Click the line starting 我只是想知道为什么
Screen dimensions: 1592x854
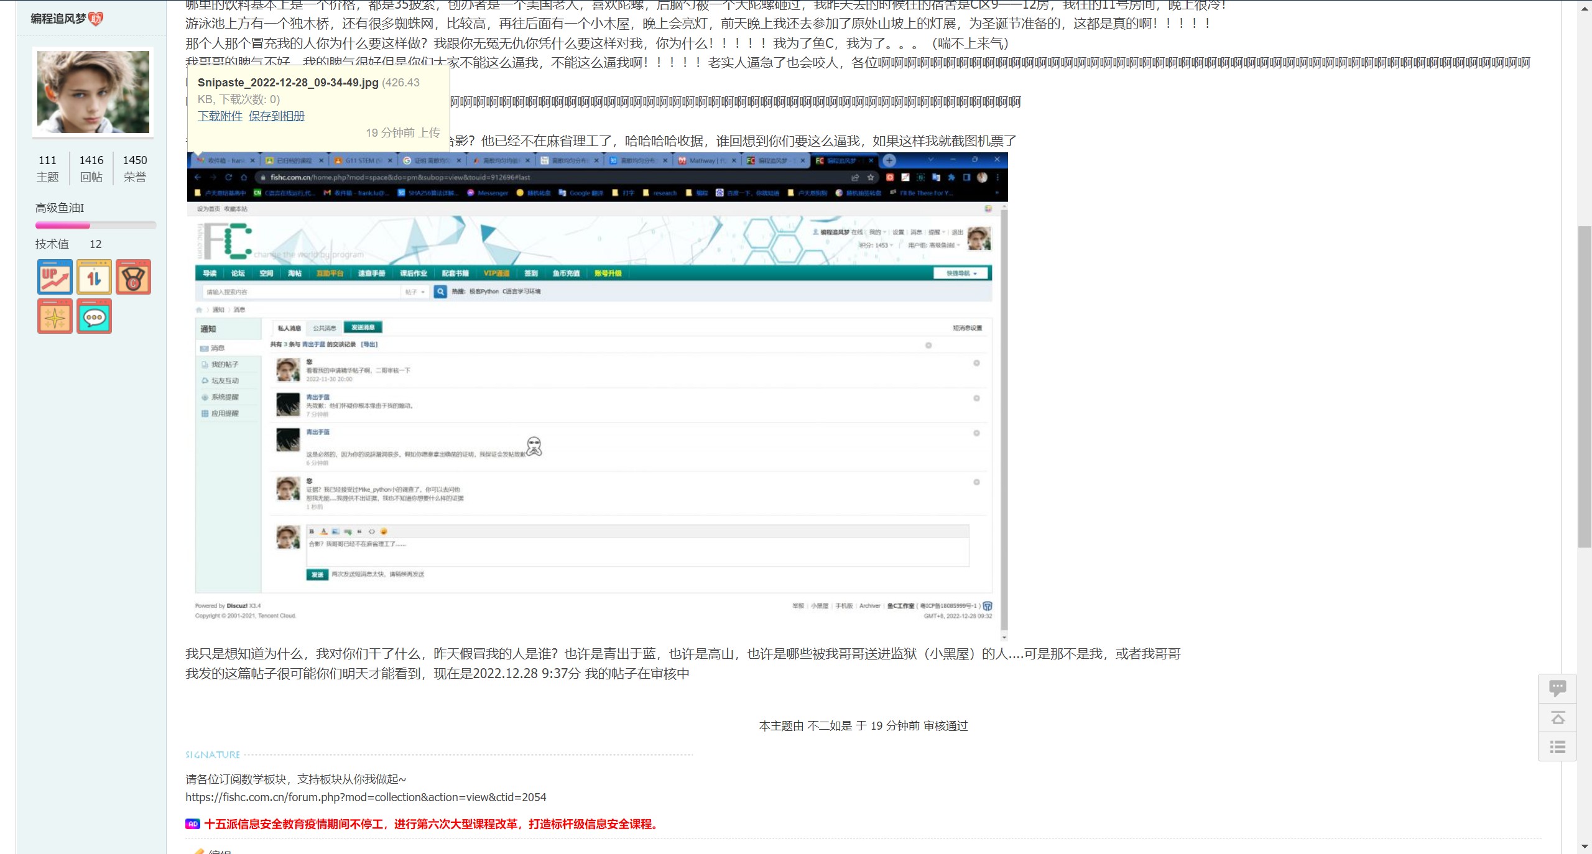coord(683,654)
